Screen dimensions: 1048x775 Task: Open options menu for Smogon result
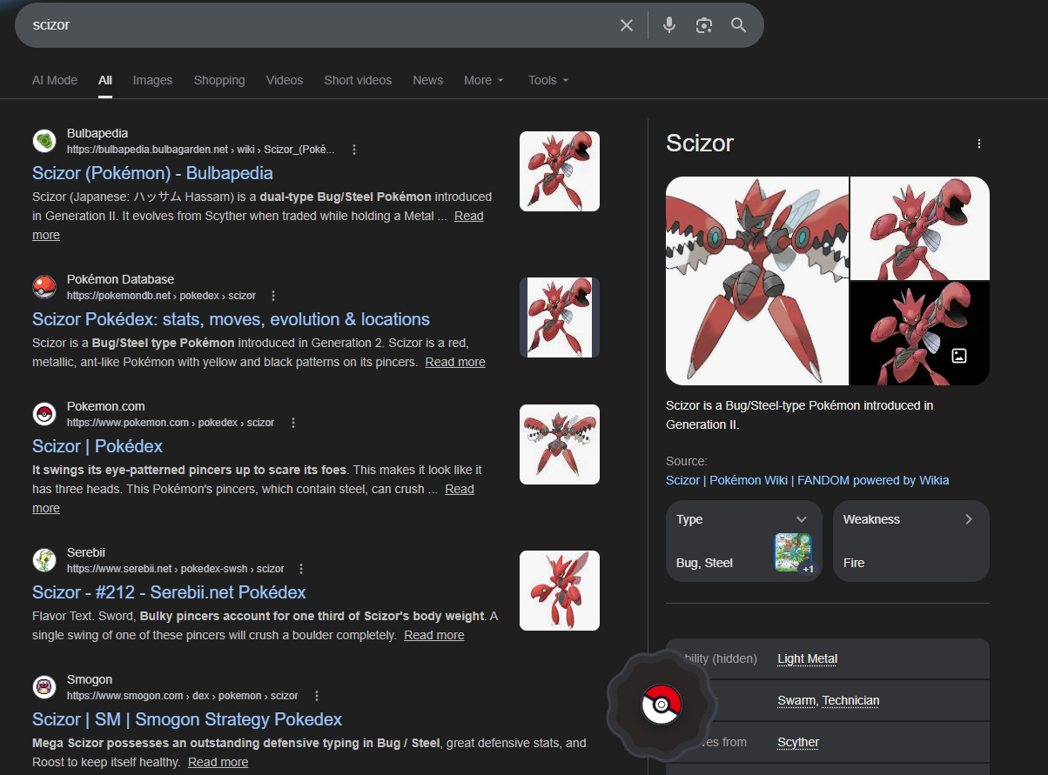[x=317, y=696]
